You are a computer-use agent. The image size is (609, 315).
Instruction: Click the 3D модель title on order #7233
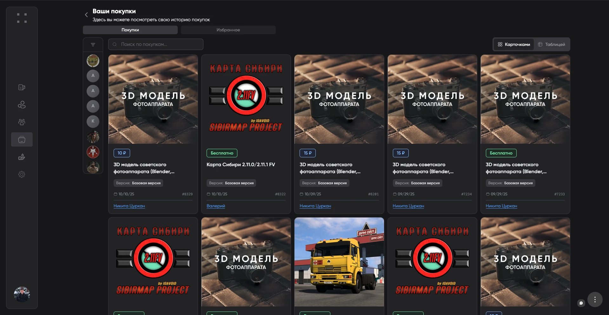(x=516, y=168)
